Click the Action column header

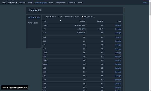pyautogui.click(x=119, y=21)
